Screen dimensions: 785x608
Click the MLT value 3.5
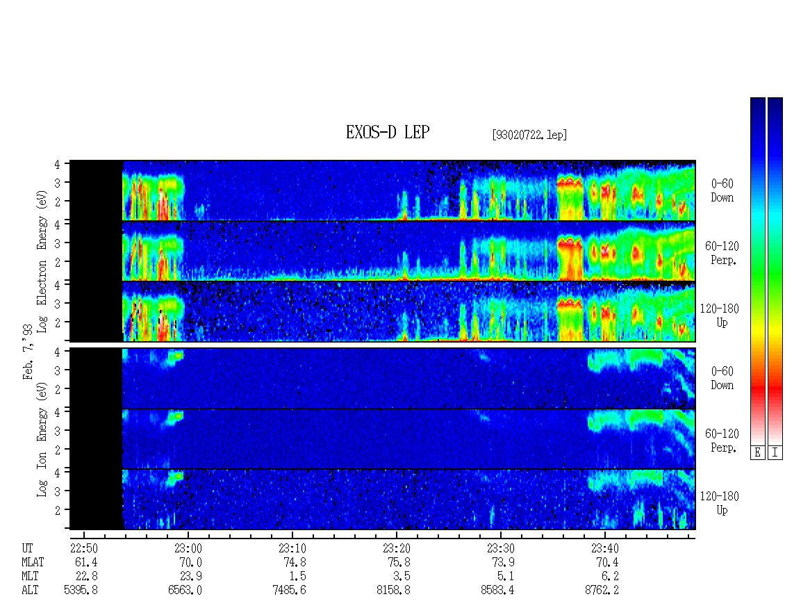(402, 577)
